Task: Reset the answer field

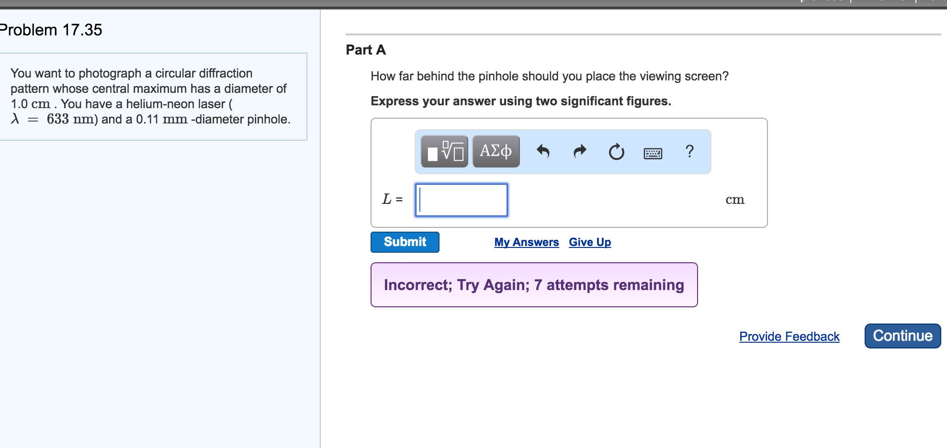Action: click(617, 152)
